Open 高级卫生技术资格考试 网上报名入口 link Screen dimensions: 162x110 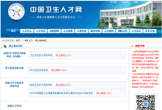coord(64,85)
